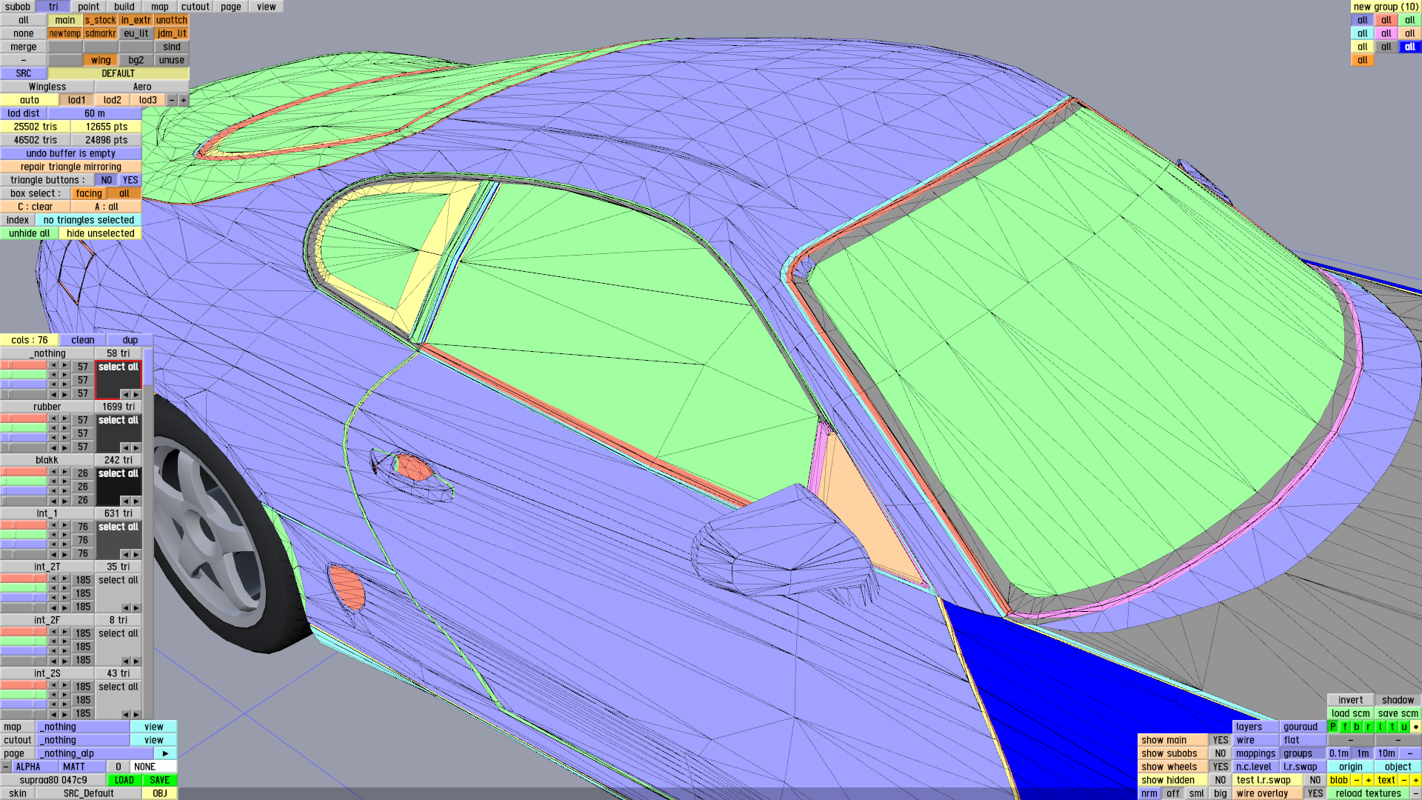
Task: Click the green 'b' view filter button
Action: pyautogui.click(x=1357, y=727)
